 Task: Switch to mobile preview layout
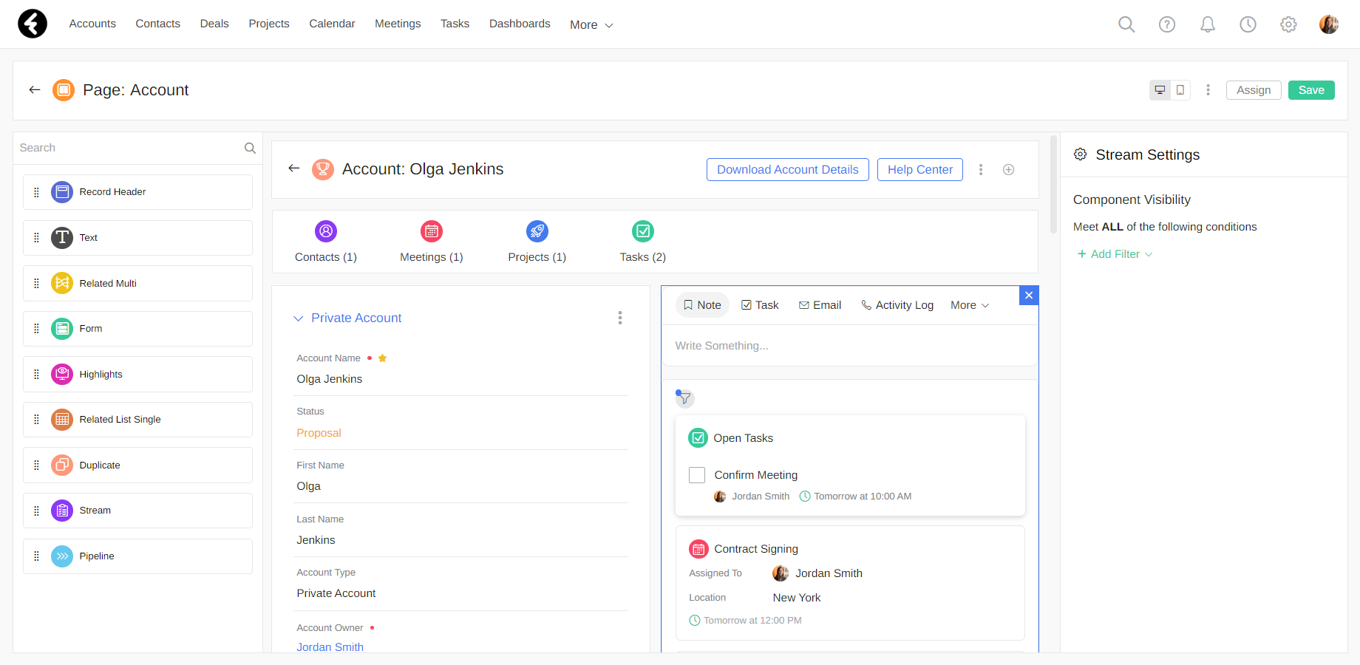coord(1180,90)
